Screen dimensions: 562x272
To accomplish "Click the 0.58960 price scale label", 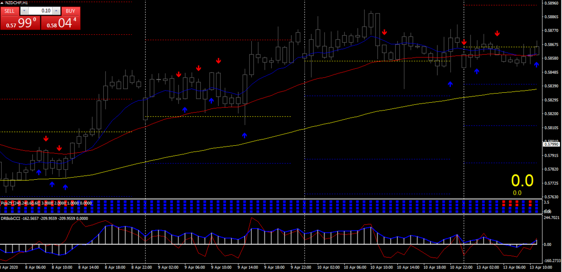I will (551, 3).
